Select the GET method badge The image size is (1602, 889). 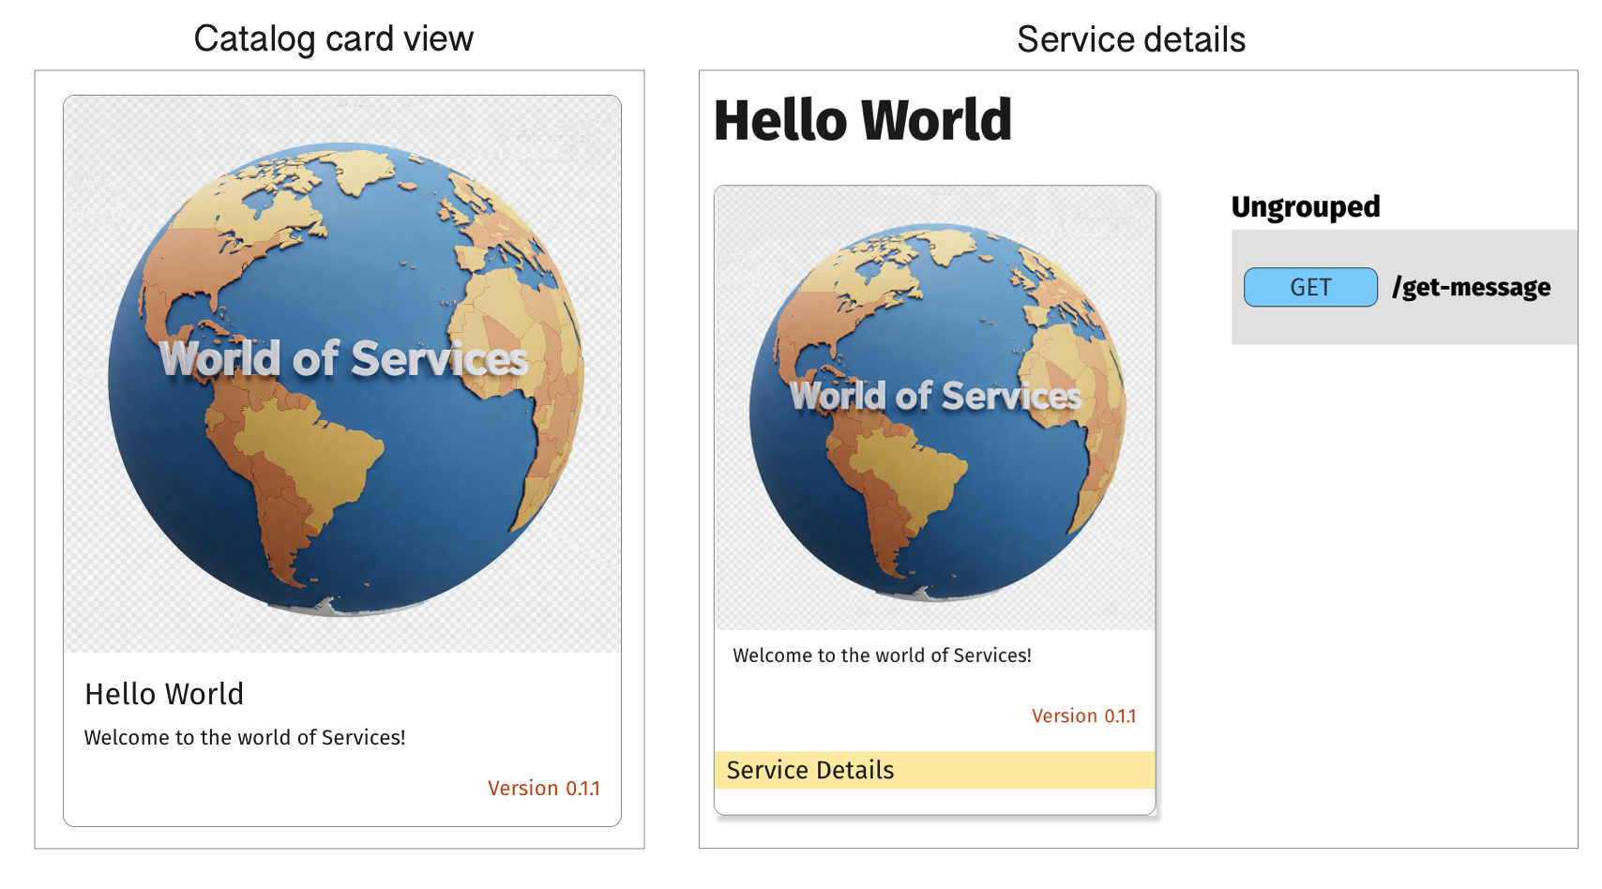coord(1309,287)
